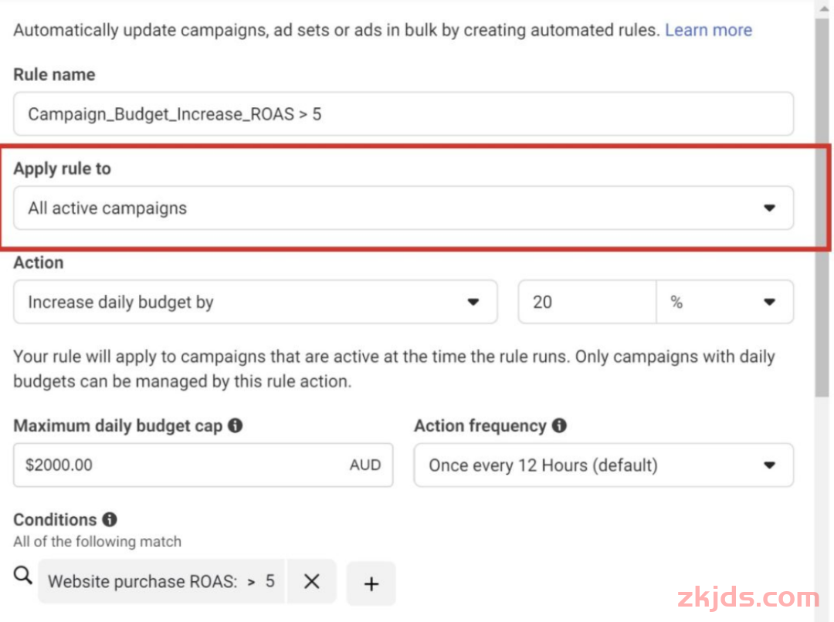This screenshot has width=834, height=622.
Task: Click the Rule name text field
Action: [403, 114]
